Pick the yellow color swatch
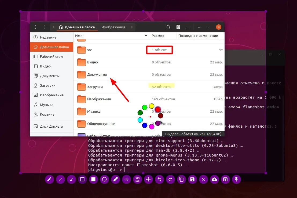 point(152,106)
